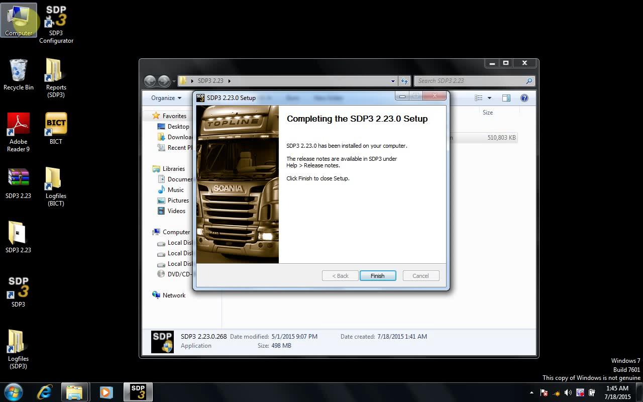Open the Computer desktop icon

tap(19, 21)
